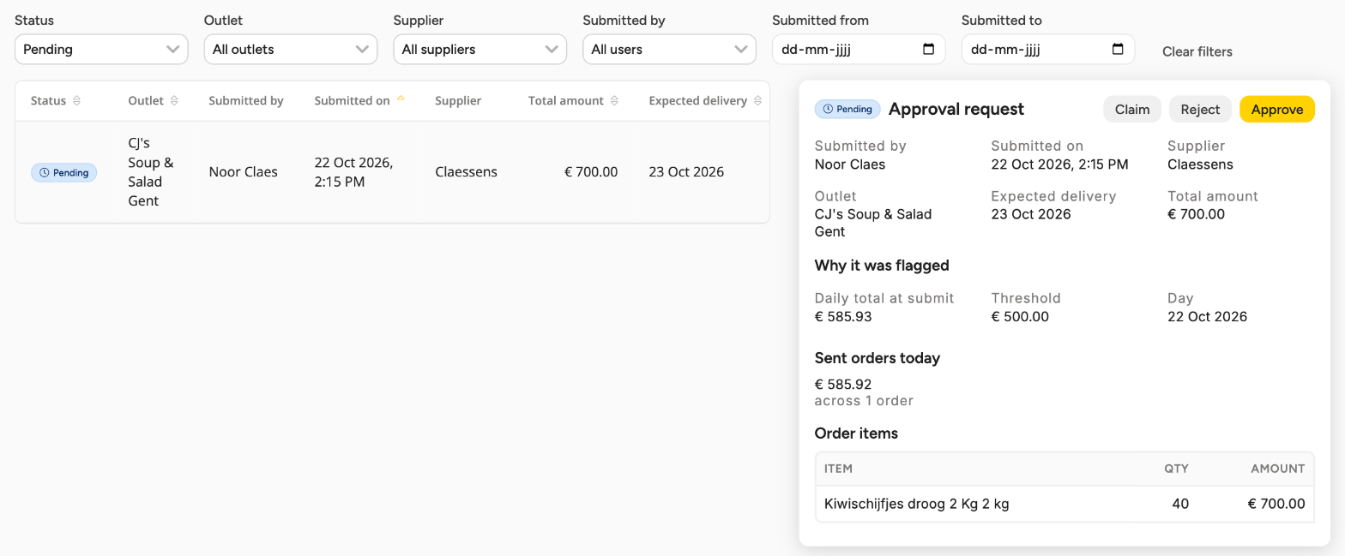Screen dimensions: 1345x556
Task: Open calendar picker icon in Submitted from
Action: click(x=928, y=49)
